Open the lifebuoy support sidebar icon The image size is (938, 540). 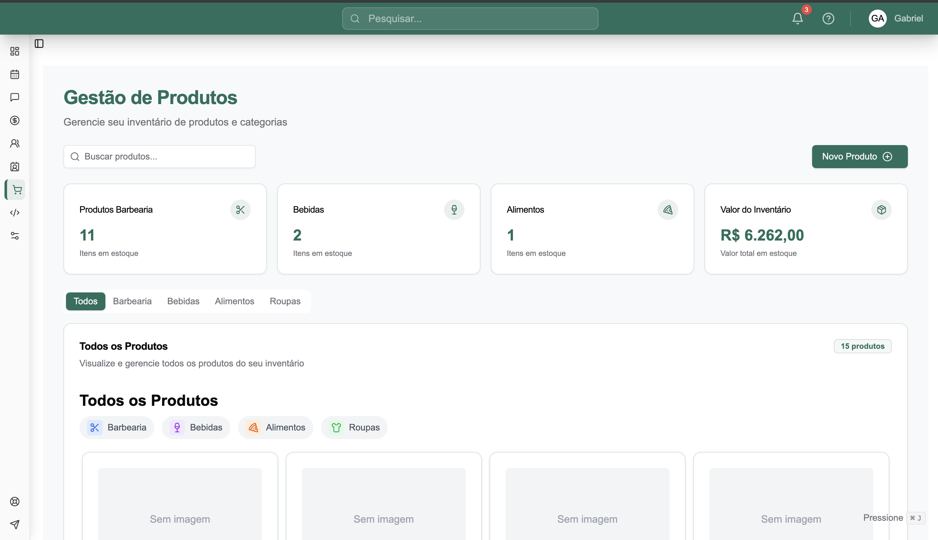[14, 502]
